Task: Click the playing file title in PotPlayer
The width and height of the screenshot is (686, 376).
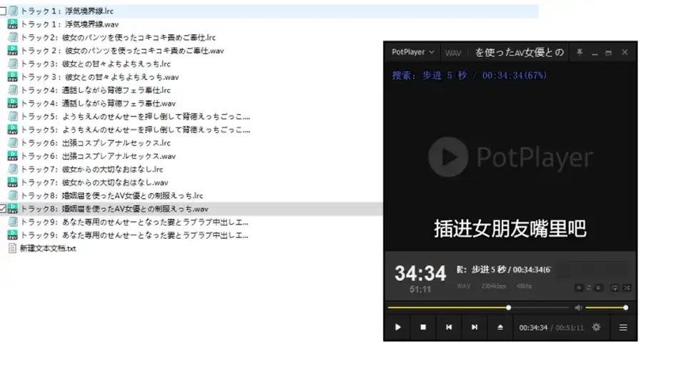Action: (x=520, y=52)
